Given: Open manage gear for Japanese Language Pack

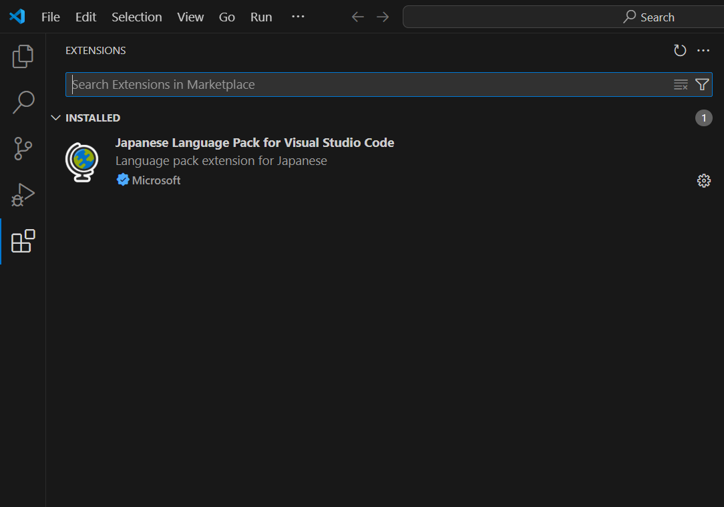Looking at the screenshot, I should tap(704, 180).
